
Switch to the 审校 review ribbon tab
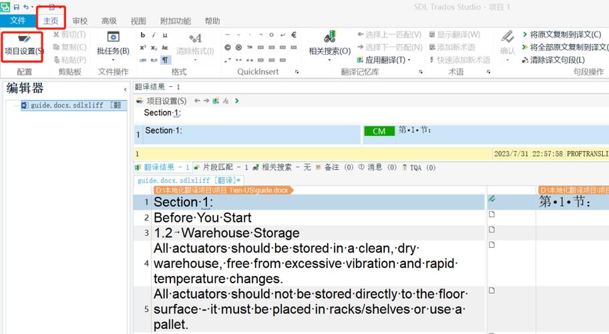click(80, 21)
